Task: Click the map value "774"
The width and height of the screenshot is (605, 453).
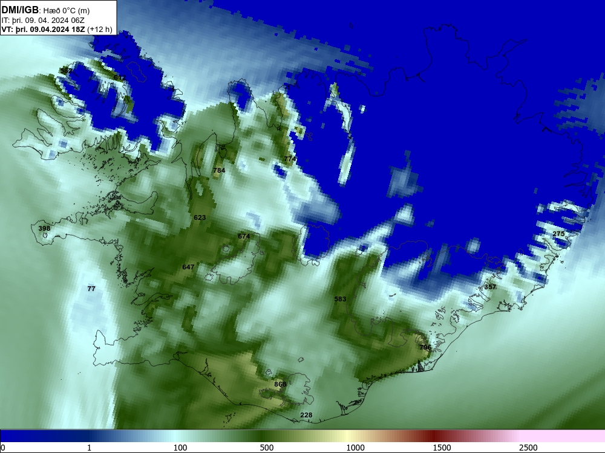Action: (x=290, y=159)
